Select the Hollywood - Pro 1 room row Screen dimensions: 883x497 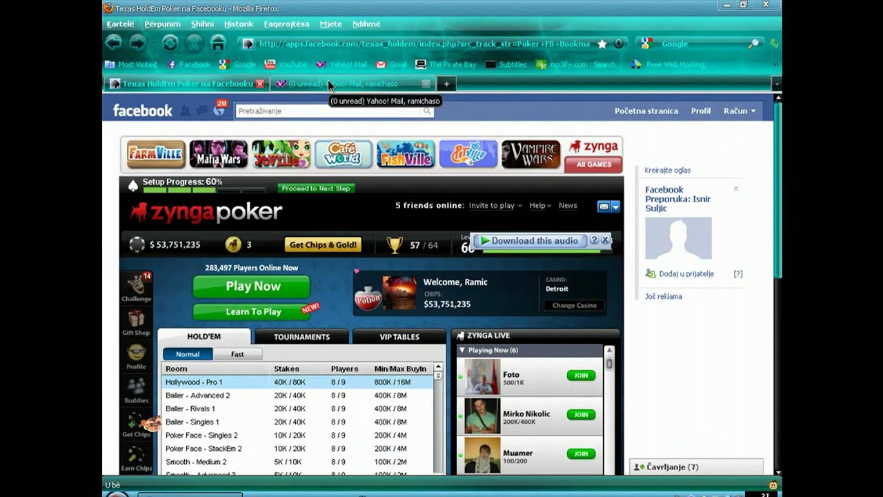[297, 382]
